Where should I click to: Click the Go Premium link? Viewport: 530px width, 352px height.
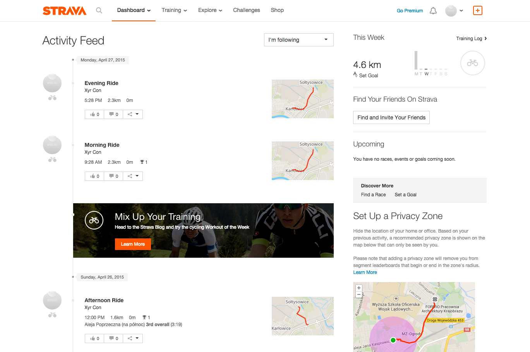pyautogui.click(x=410, y=11)
